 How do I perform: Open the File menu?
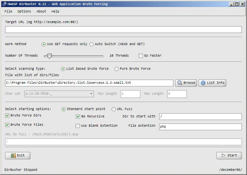pos(8,11)
